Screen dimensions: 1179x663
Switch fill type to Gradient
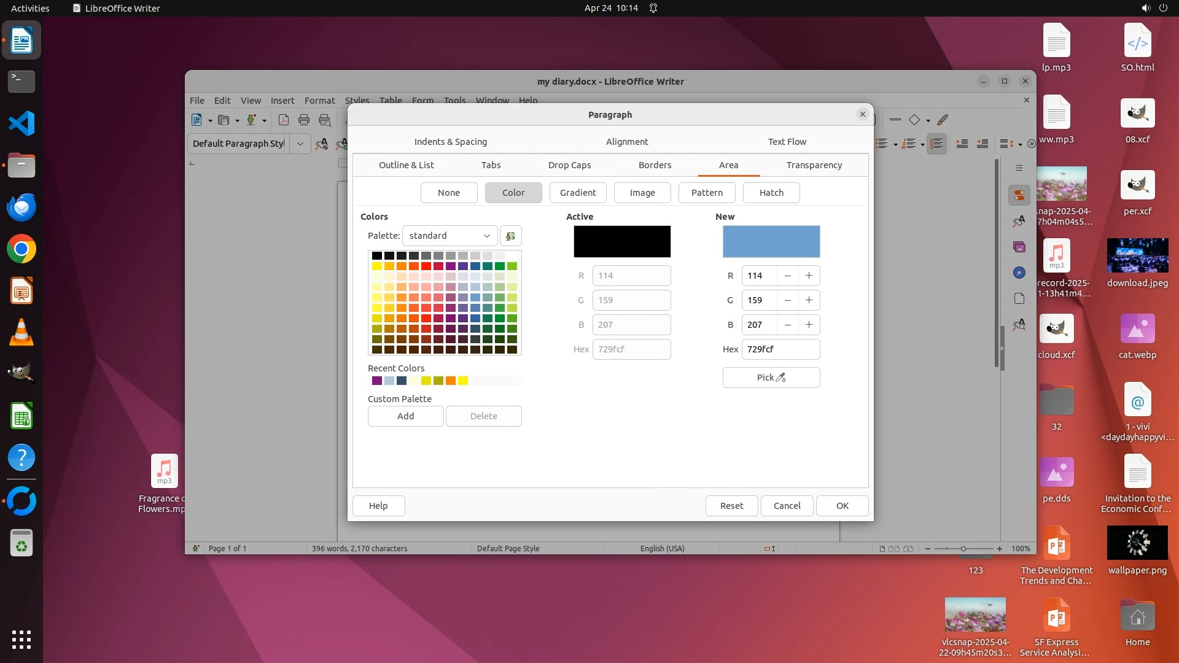577,193
